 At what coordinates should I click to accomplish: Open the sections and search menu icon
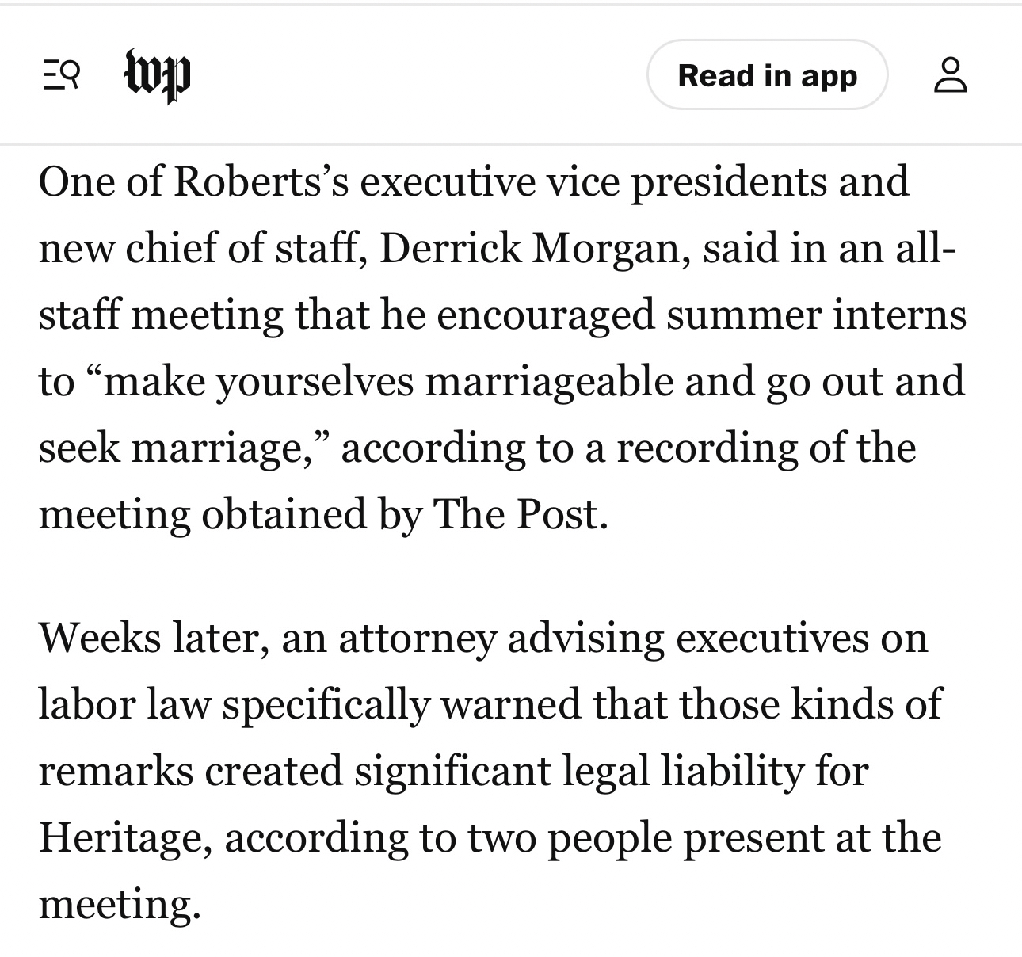61,76
